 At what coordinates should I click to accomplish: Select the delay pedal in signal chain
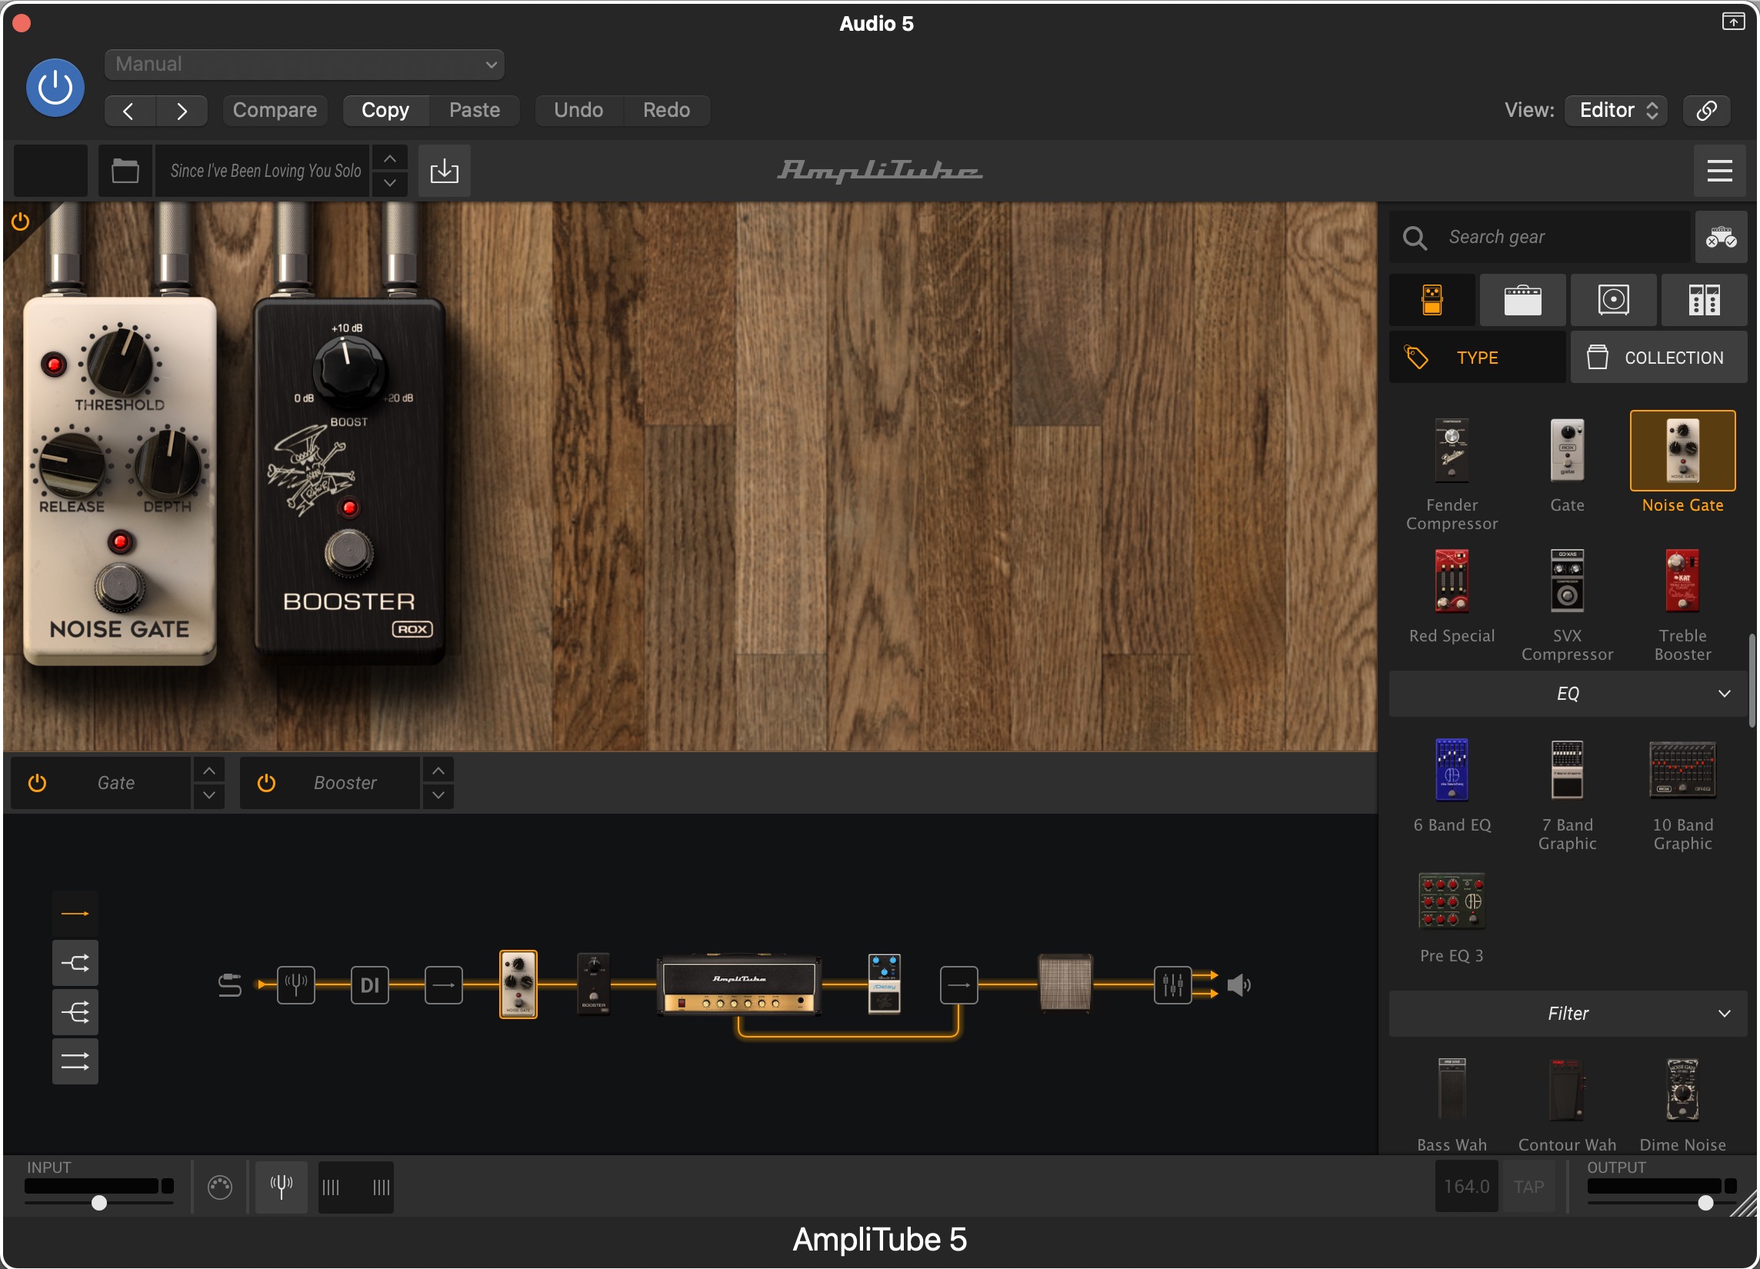(885, 984)
